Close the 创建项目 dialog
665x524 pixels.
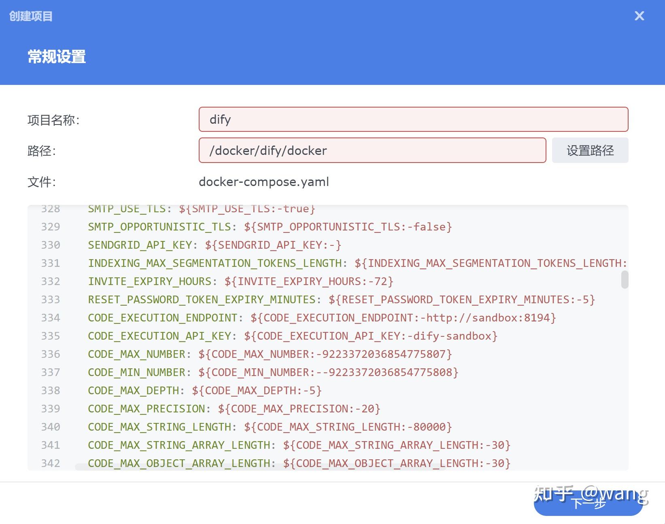(x=639, y=16)
